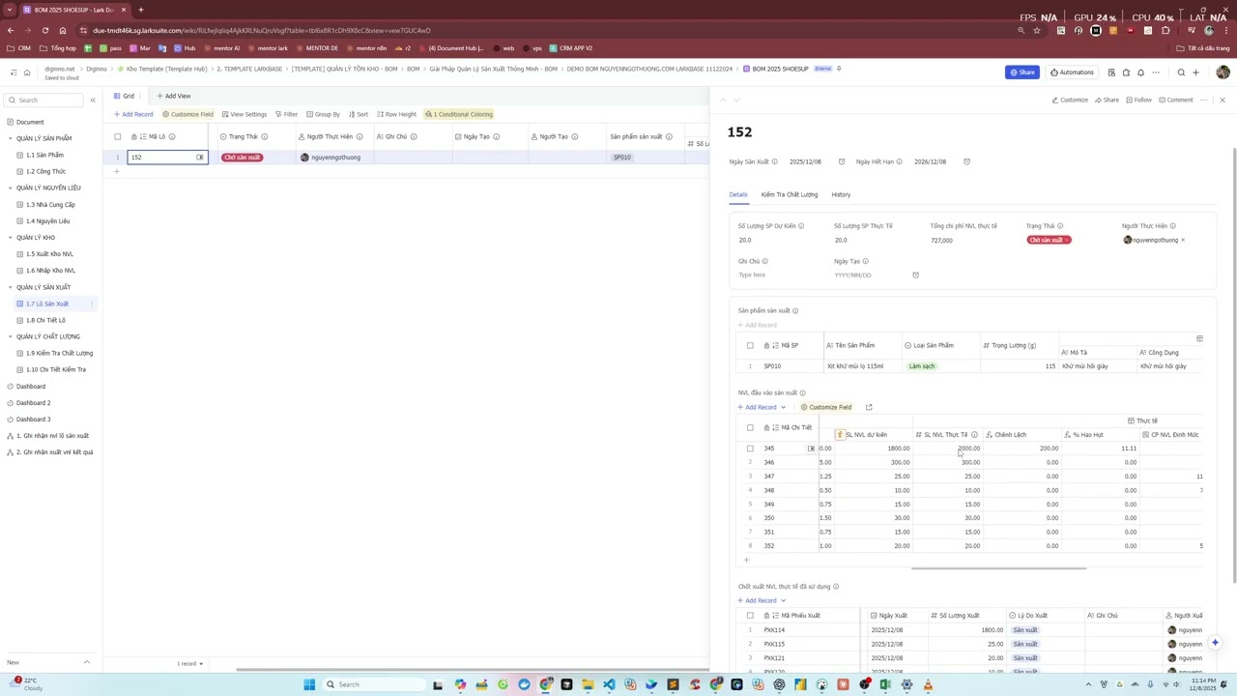Open Sort options in grid toolbar
Screen dimensions: 1237x696
point(358,114)
